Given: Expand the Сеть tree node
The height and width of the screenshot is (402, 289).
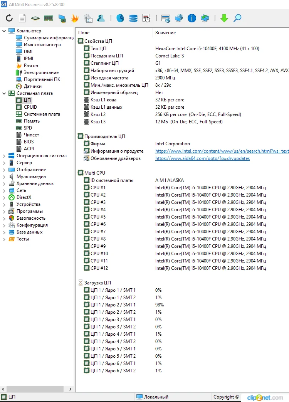Looking at the screenshot, I should click(x=4, y=190).
